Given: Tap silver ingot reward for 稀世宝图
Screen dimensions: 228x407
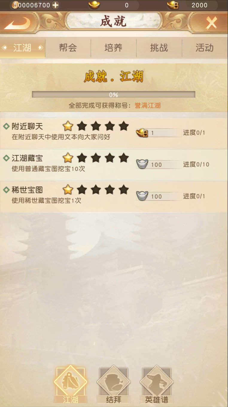Looking at the screenshot, I should tap(142, 196).
